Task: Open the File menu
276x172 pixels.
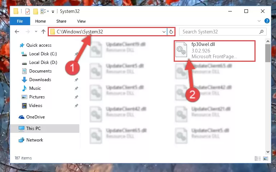Action: point(20,21)
